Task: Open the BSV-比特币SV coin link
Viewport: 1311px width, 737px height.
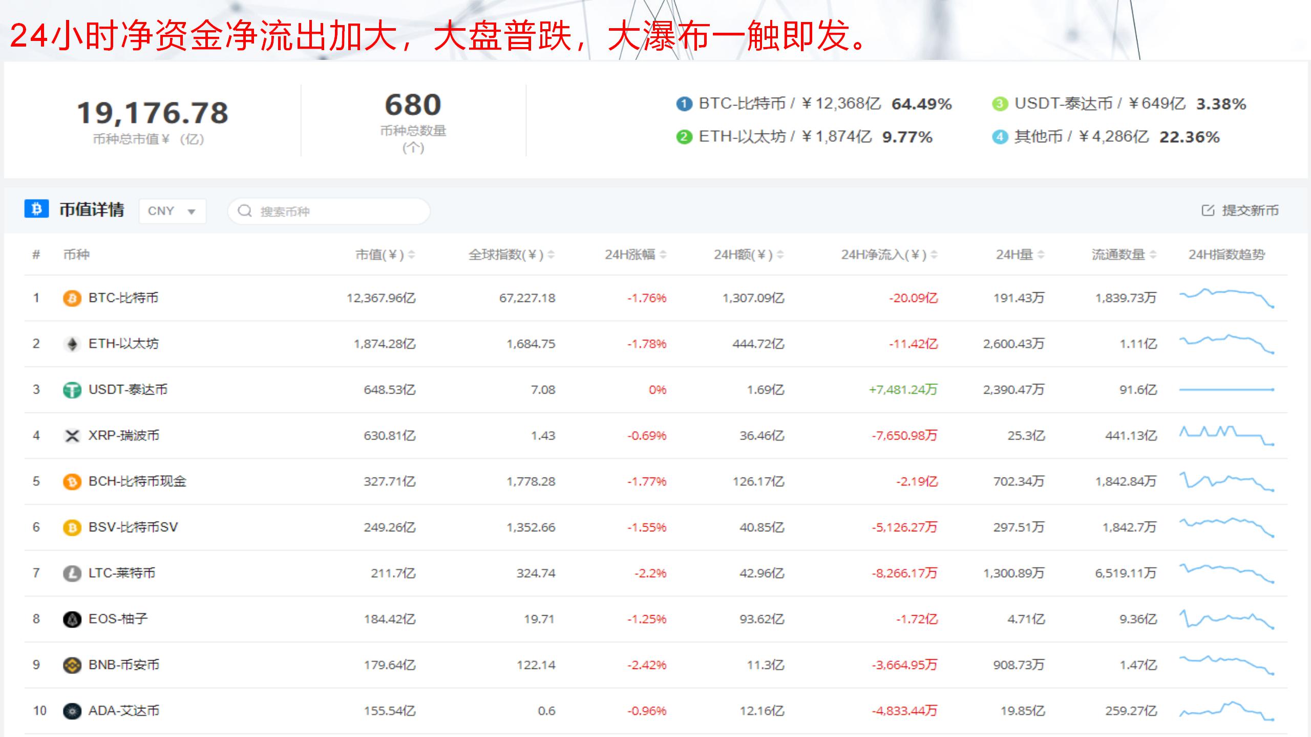Action: (x=133, y=527)
